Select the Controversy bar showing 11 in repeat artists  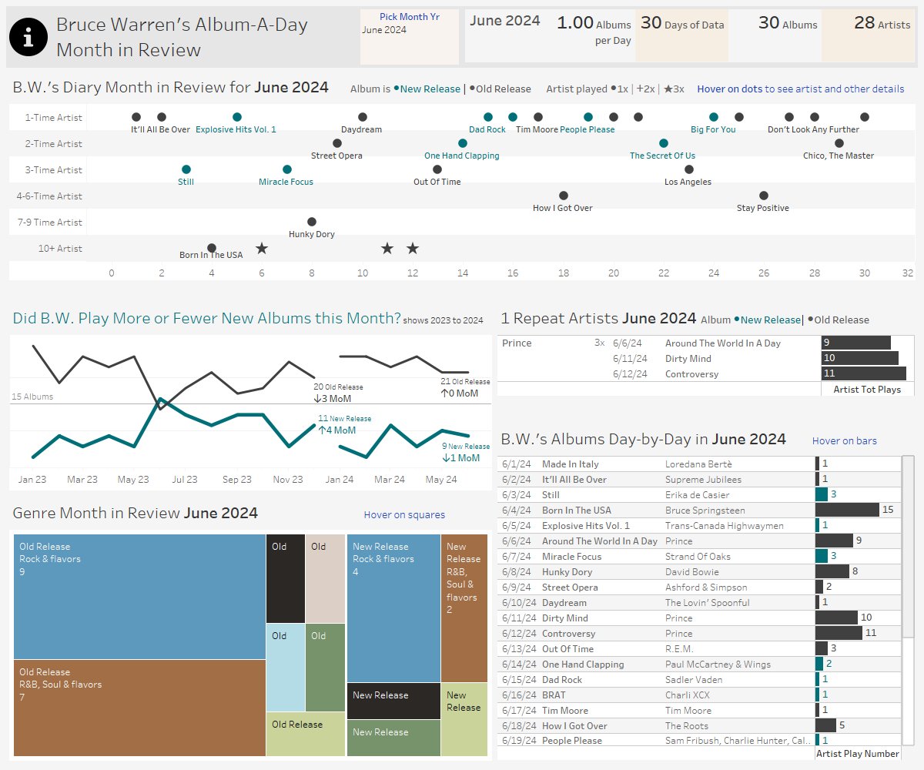pos(862,373)
